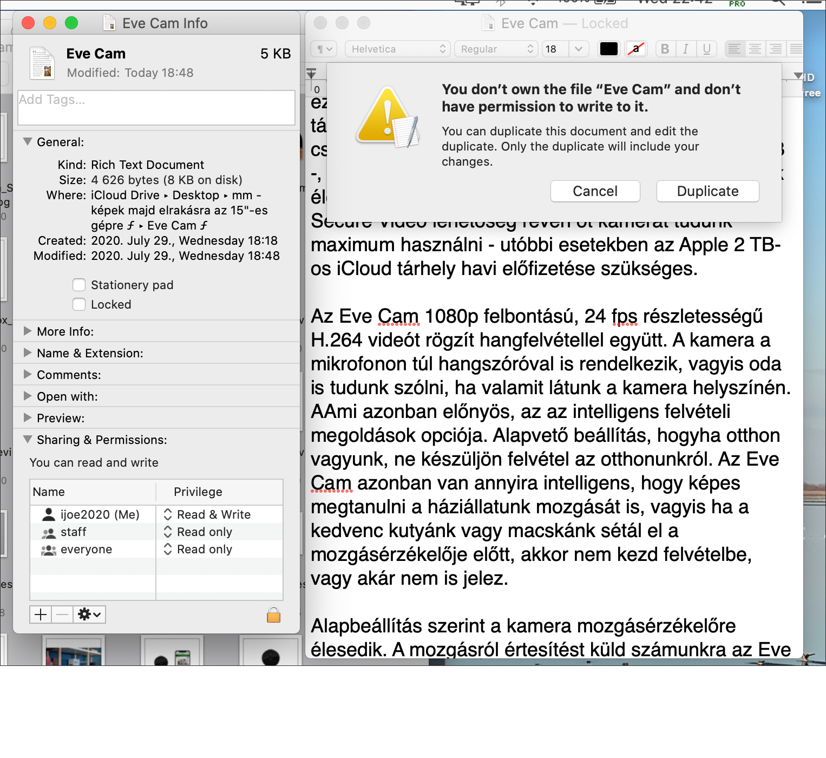Change ijoe2020 privilege Read & Write
Image resolution: width=826 pixels, height=758 pixels.
[x=207, y=514]
